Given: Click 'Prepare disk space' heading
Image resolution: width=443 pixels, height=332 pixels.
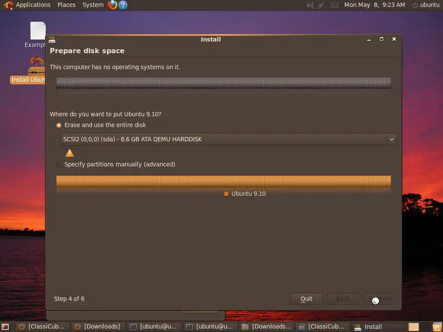Looking at the screenshot, I should [x=87, y=51].
